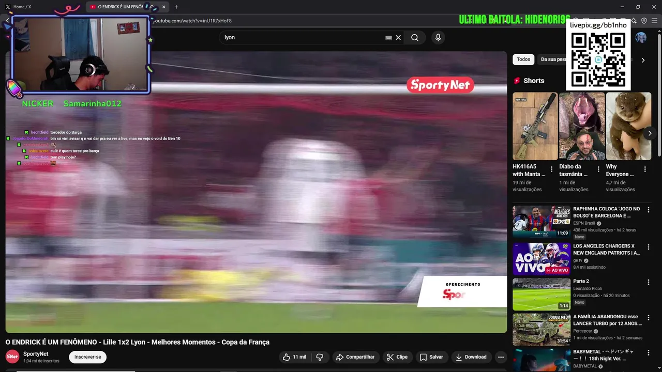Show next filter chips arrow

(x=643, y=60)
